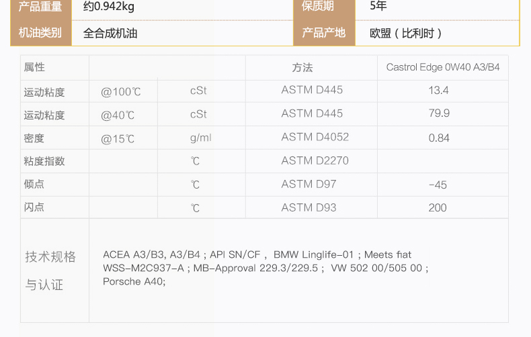Image resolution: width=531 pixels, height=337 pixels.
Task: Click the -45 pour point value
Action: (438, 185)
